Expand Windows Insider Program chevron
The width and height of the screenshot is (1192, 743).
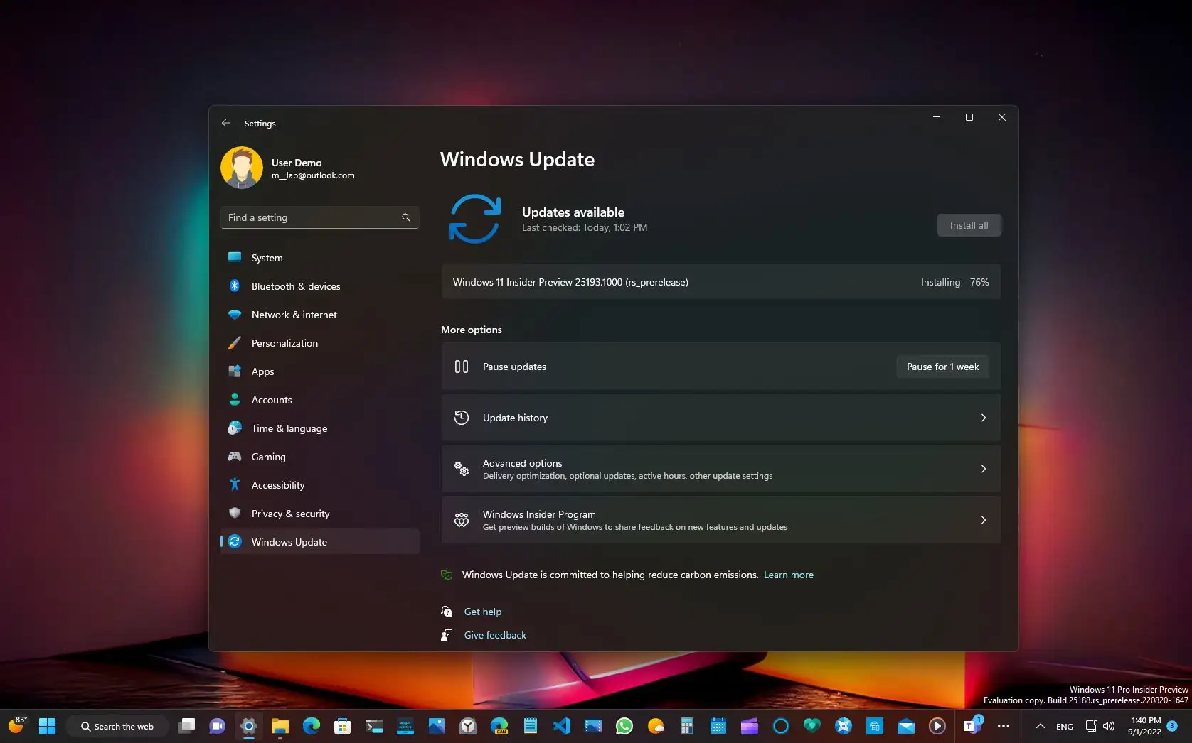click(x=984, y=520)
